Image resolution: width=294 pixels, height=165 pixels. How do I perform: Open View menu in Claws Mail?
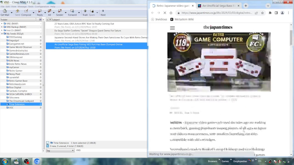[x=14, y=6]
